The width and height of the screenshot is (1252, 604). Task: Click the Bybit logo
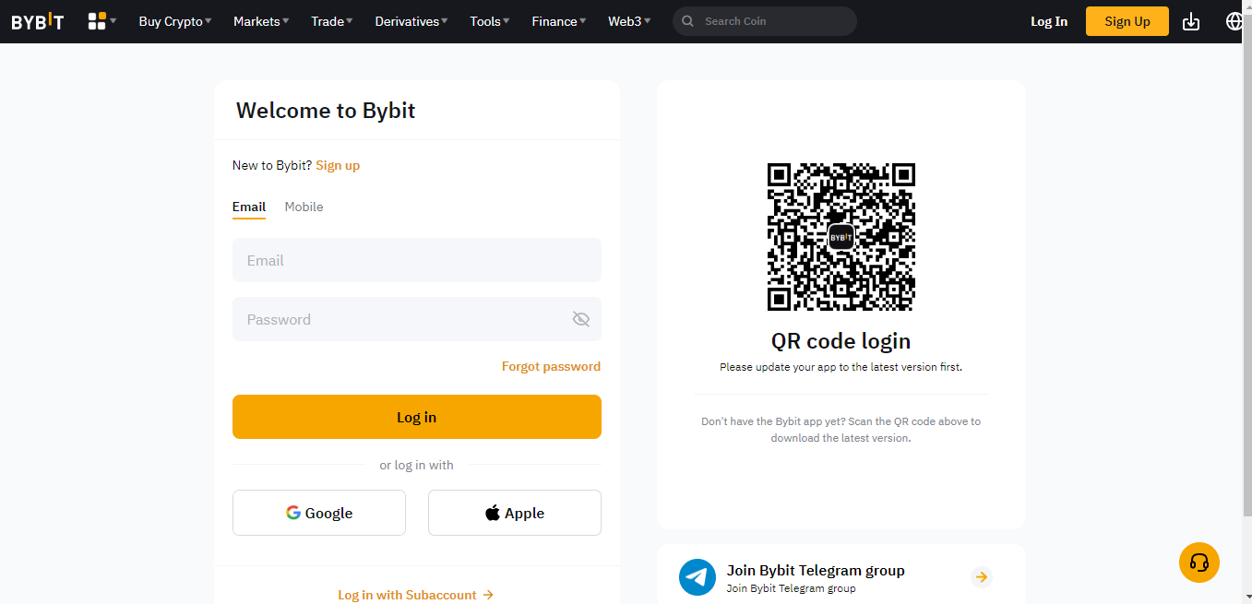click(x=37, y=20)
